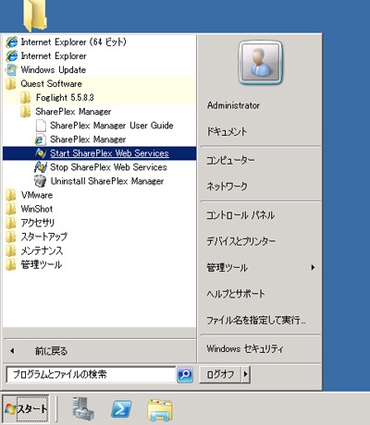
Task: Open Server Manager from the taskbar
Action: tap(83, 408)
